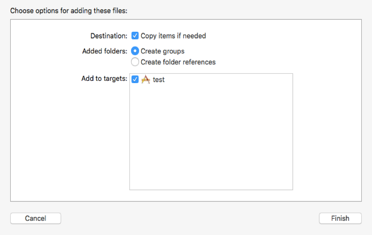Click empty dialog space between Cancel and Finish
The width and height of the screenshot is (372, 235).
[190, 218]
